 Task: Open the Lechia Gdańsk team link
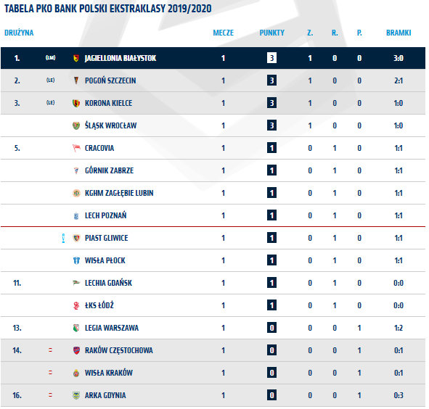coord(108,283)
